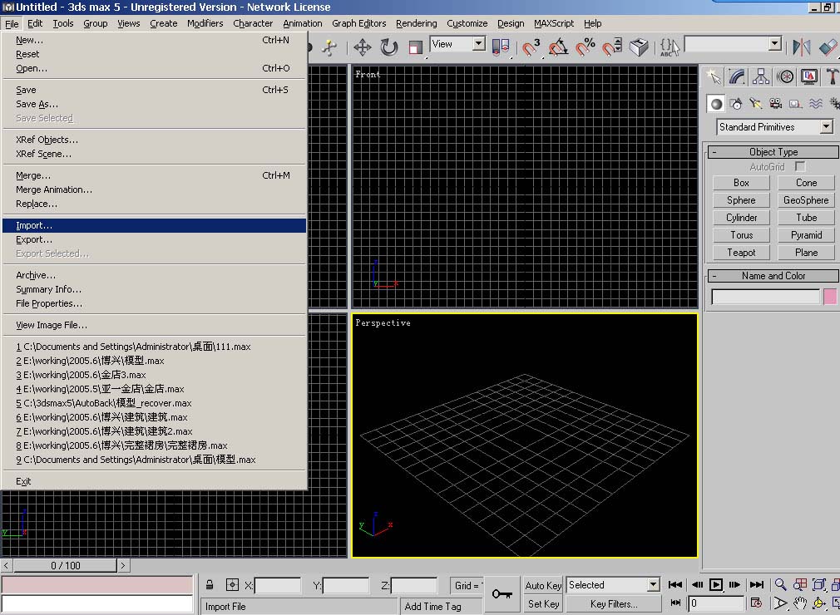The height and width of the screenshot is (615, 840).
Task: Click the Selection Lock padlock icon
Action: pyautogui.click(x=210, y=585)
